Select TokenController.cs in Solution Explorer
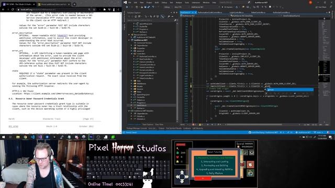The height and width of the screenshot is (188, 335). click(147, 78)
